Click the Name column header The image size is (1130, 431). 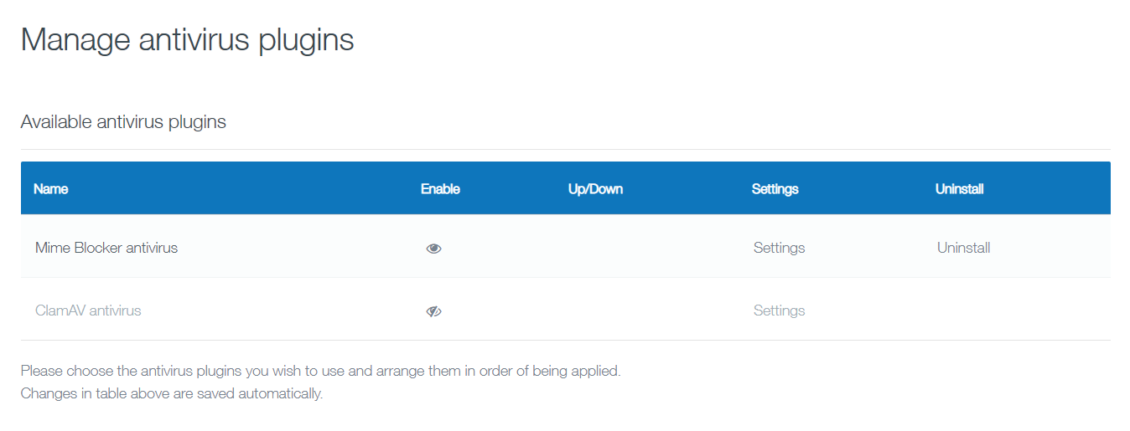[51, 189]
